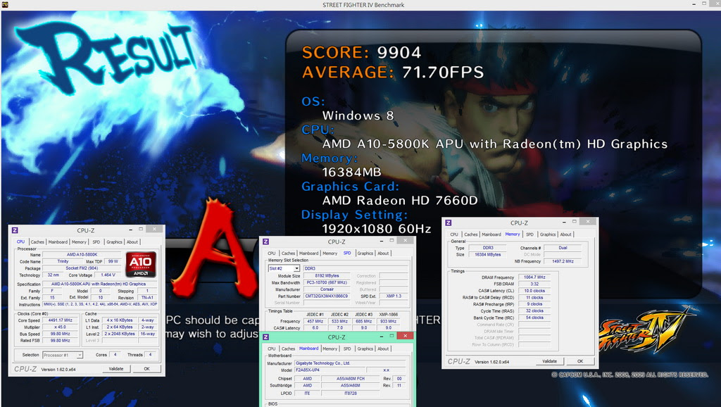
Task: Open Caches tab in the CPU-Z Memory window
Action: click(x=471, y=234)
